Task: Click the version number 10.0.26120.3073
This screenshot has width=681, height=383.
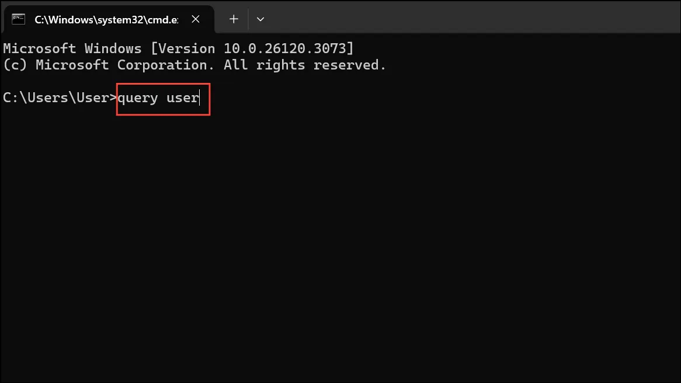Action: click(x=284, y=48)
